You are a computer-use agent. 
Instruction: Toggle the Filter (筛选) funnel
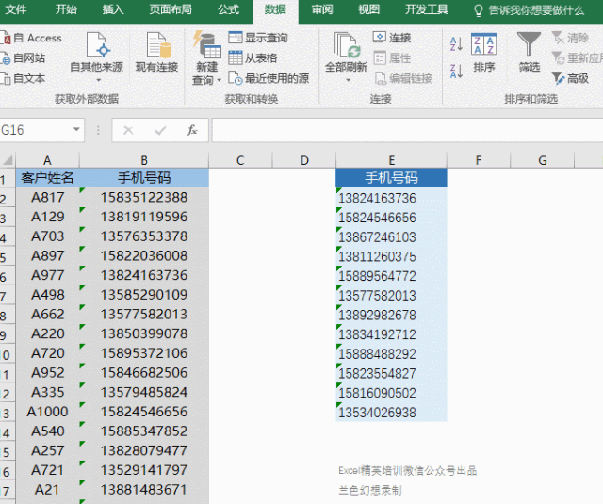pyautogui.click(x=530, y=52)
